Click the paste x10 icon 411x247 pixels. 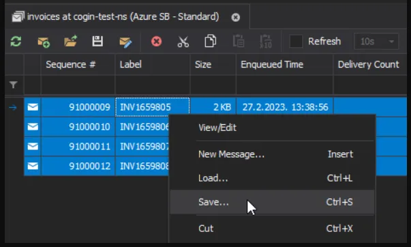[x=266, y=42]
